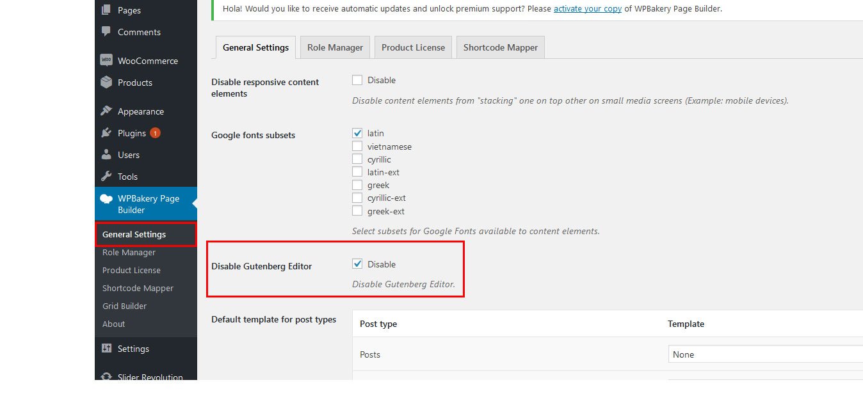Open the Posts template dropdown
The width and height of the screenshot is (863, 396).
pyautogui.click(x=765, y=354)
